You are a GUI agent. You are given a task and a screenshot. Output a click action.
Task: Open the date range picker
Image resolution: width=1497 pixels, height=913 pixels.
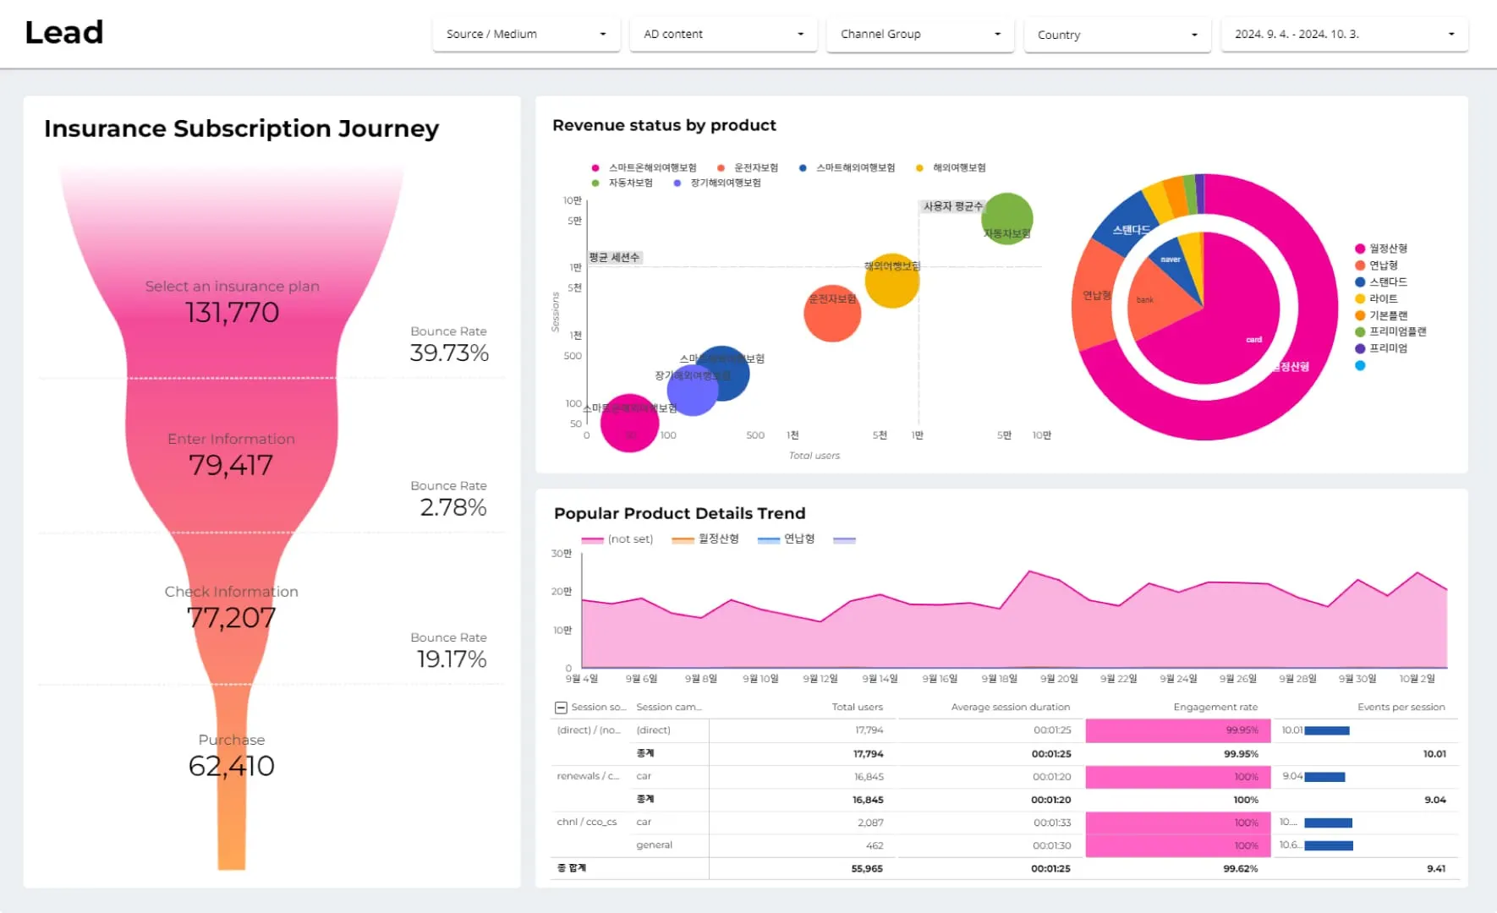coord(1344,35)
